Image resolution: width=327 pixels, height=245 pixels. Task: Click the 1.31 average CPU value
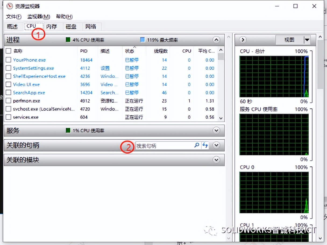point(210,101)
